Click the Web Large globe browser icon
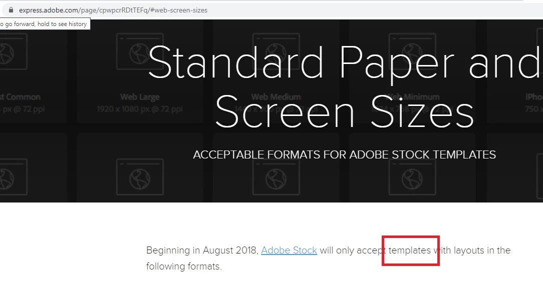Image resolution: width=543 pixels, height=285 pixels. (140, 52)
